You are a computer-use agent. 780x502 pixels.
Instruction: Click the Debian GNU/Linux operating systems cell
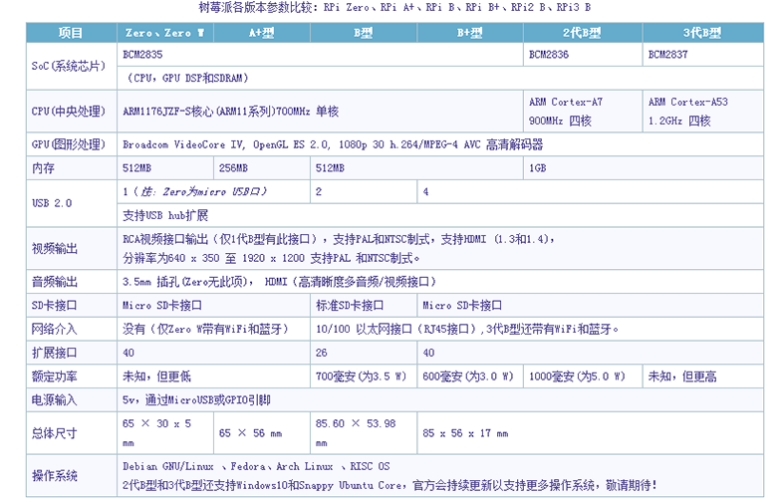(440, 476)
